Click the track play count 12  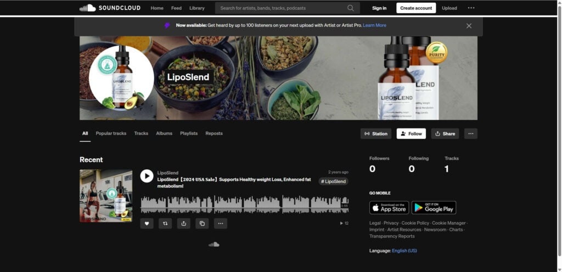coord(344,223)
